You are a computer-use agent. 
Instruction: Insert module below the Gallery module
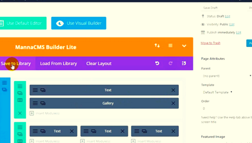click(45, 113)
